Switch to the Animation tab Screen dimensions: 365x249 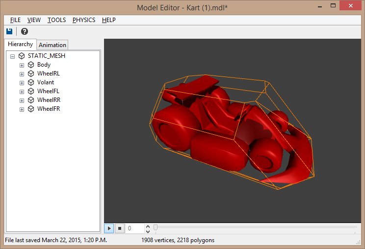pos(52,45)
